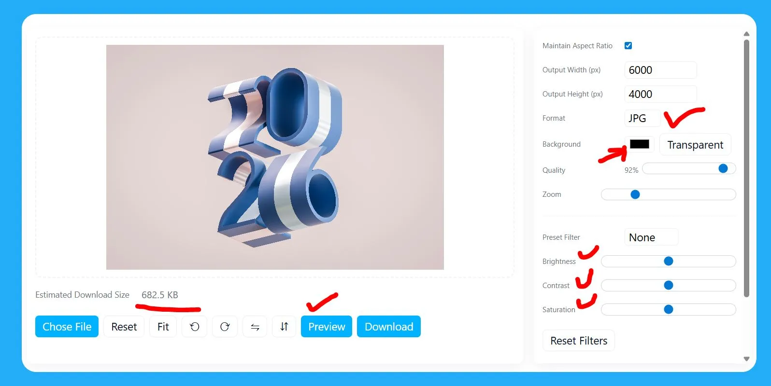Flip image horizontally icon
The width and height of the screenshot is (771, 386).
coord(255,327)
